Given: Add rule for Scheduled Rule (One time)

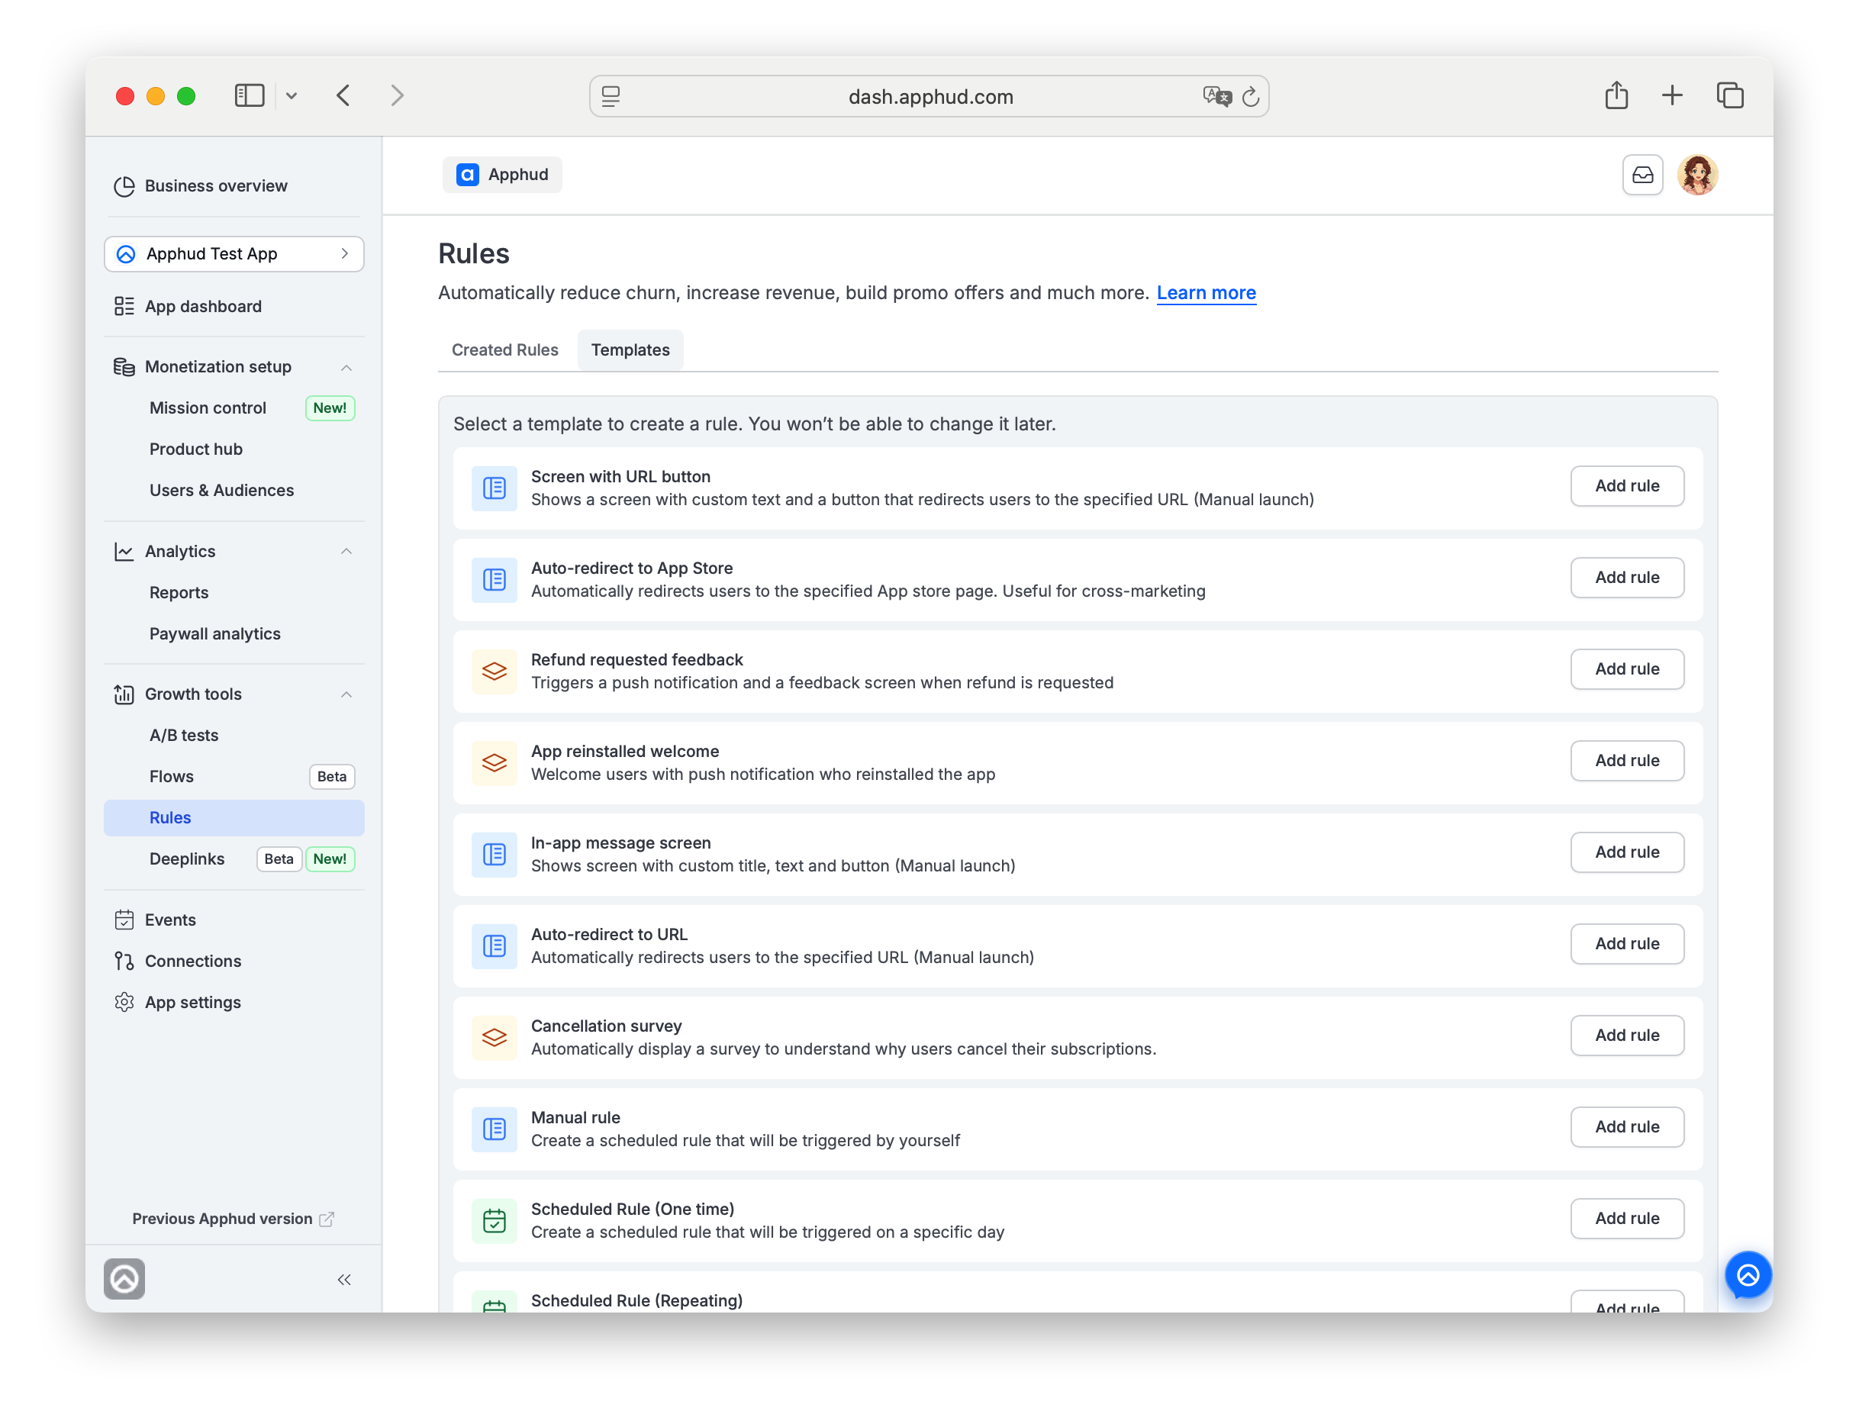Looking at the screenshot, I should coord(1626,1219).
